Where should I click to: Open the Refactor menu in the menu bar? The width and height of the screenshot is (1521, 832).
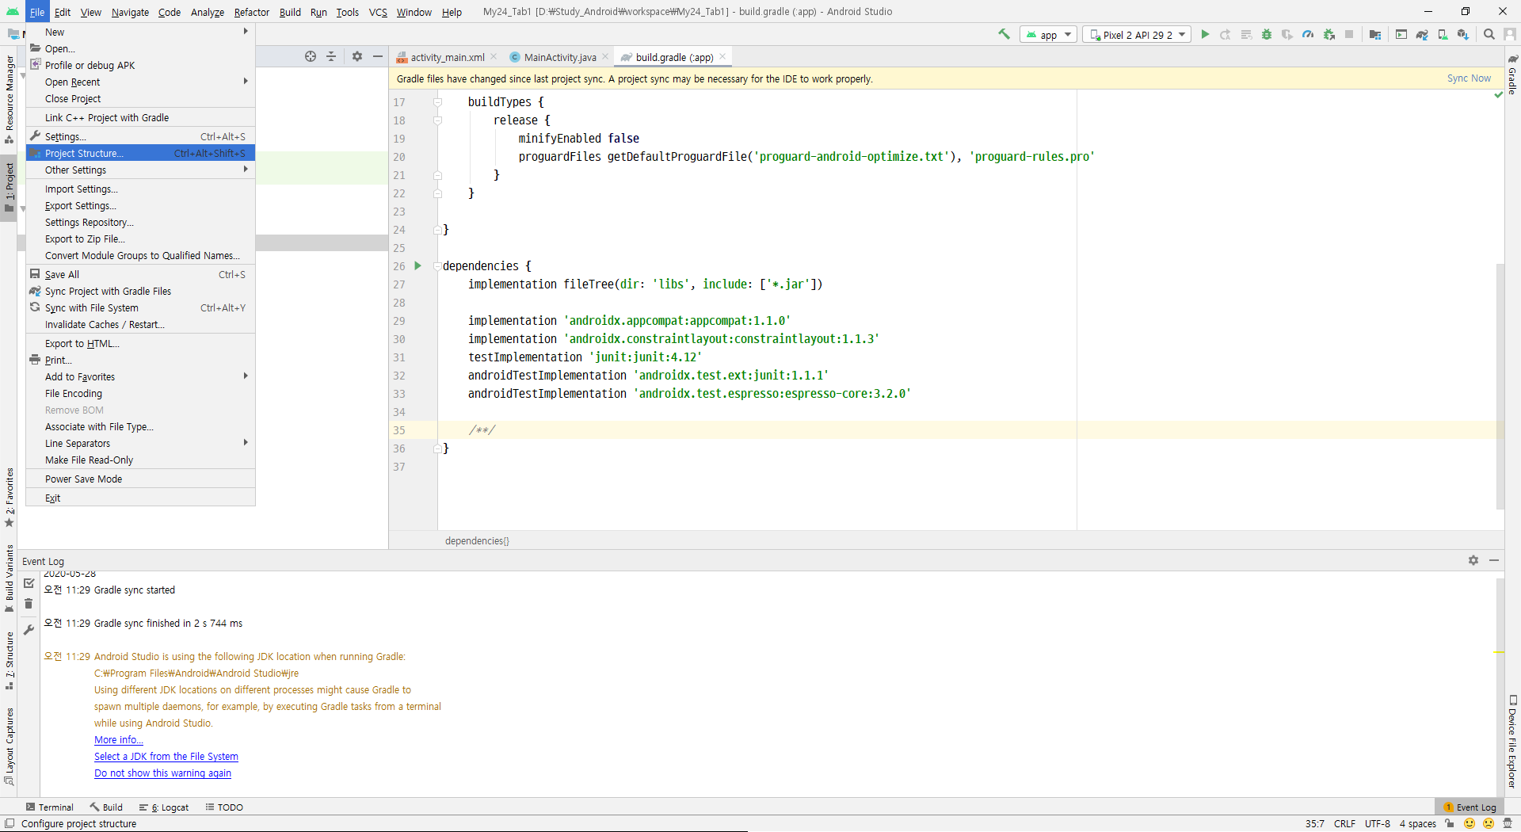click(252, 12)
